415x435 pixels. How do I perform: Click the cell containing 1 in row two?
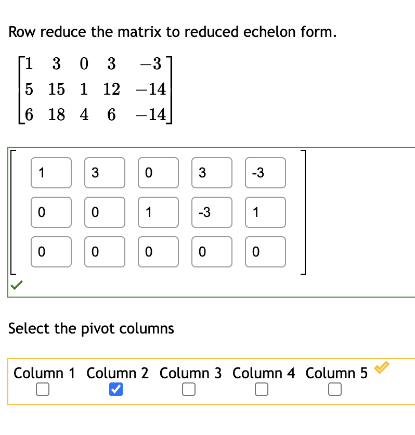158,212
